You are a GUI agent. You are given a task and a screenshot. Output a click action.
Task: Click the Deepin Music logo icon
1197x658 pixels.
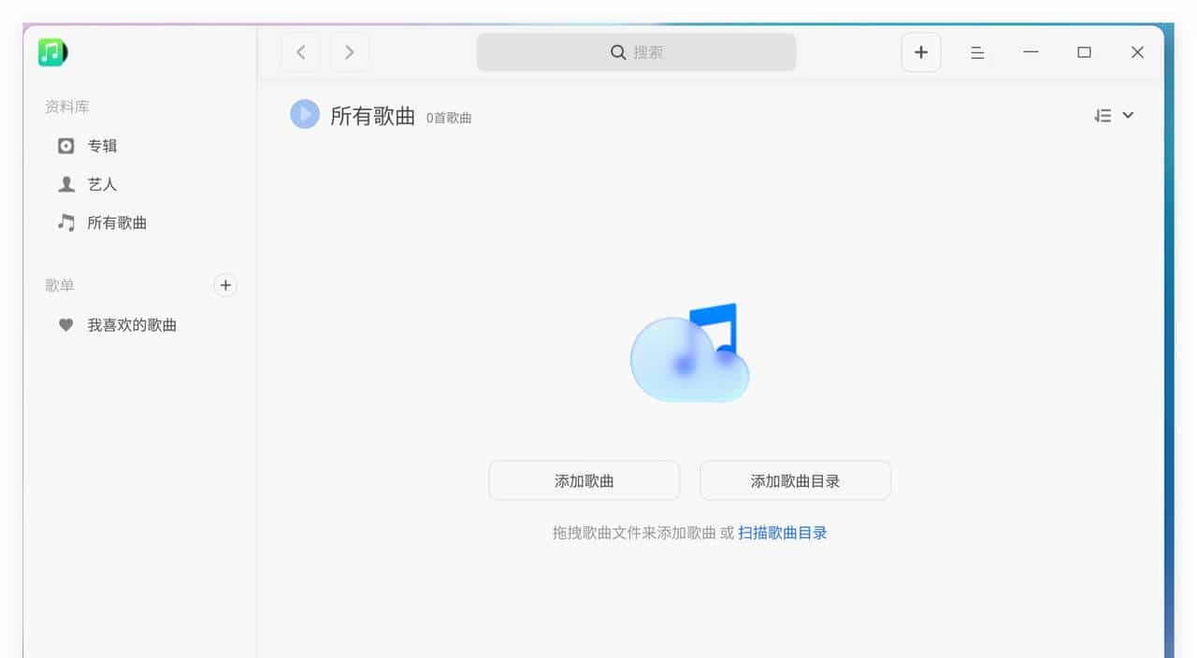(51, 51)
